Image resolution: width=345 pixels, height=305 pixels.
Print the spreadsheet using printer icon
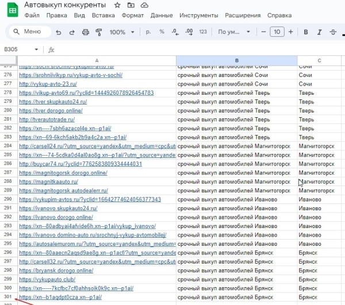click(85, 32)
